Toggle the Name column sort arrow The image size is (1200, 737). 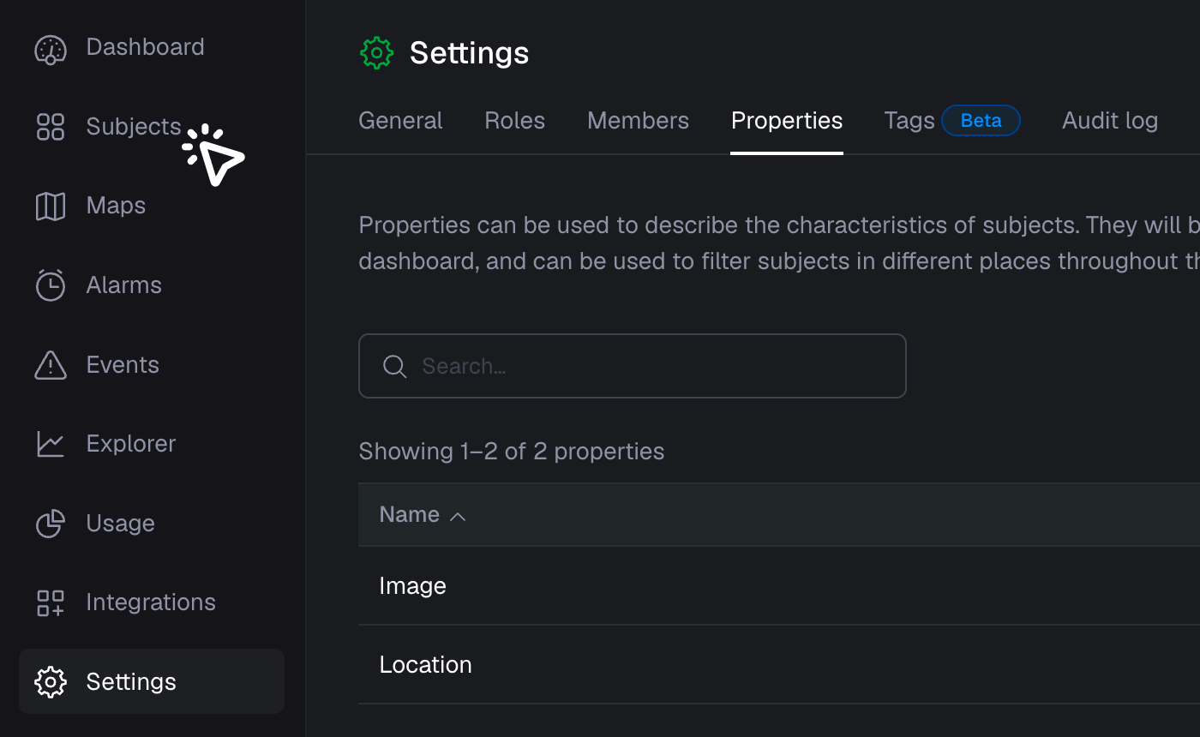[x=458, y=516]
